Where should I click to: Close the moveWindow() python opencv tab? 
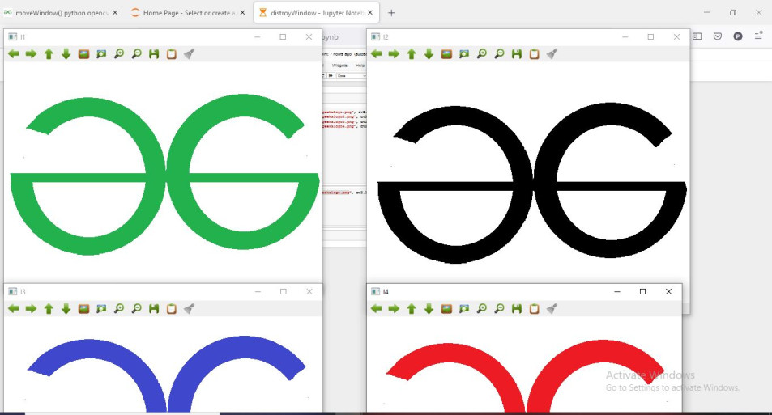pyautogui.click(x=115, y=13)
